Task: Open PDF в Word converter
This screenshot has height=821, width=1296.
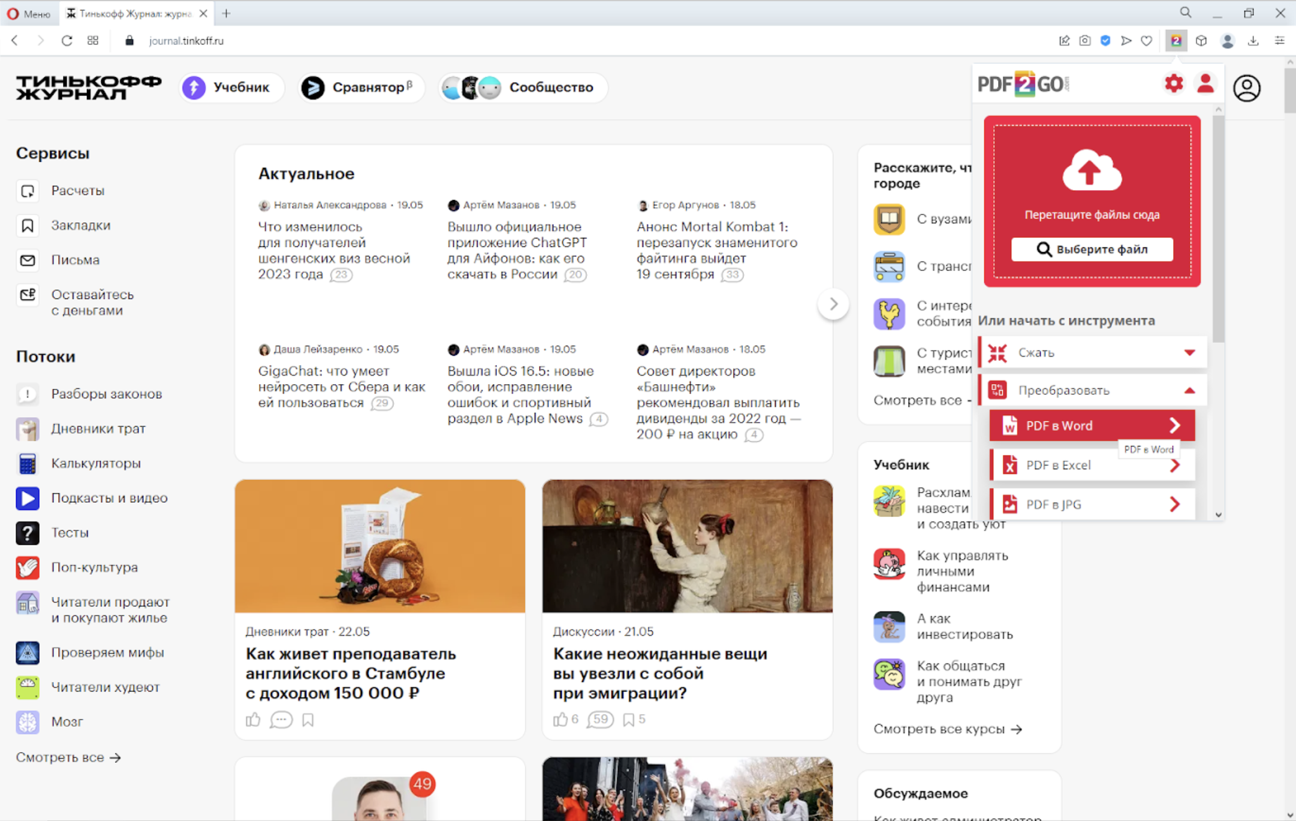Action: coord(1092,425)
